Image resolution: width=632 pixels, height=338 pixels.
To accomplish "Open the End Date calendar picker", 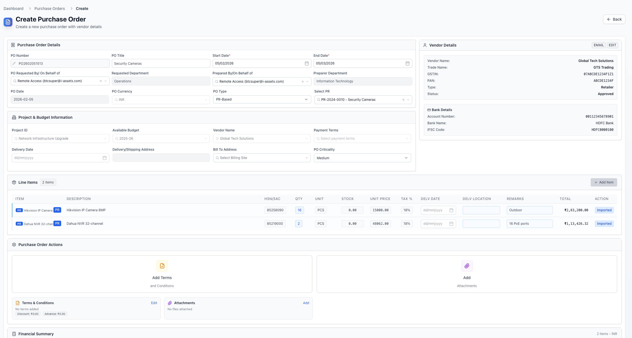I will [407, 63].
